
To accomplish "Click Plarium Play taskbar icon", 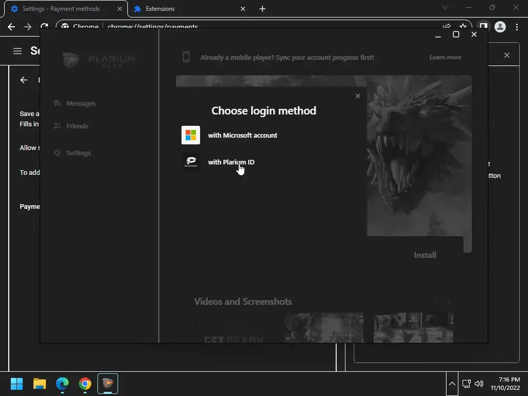I will [108, 384].
